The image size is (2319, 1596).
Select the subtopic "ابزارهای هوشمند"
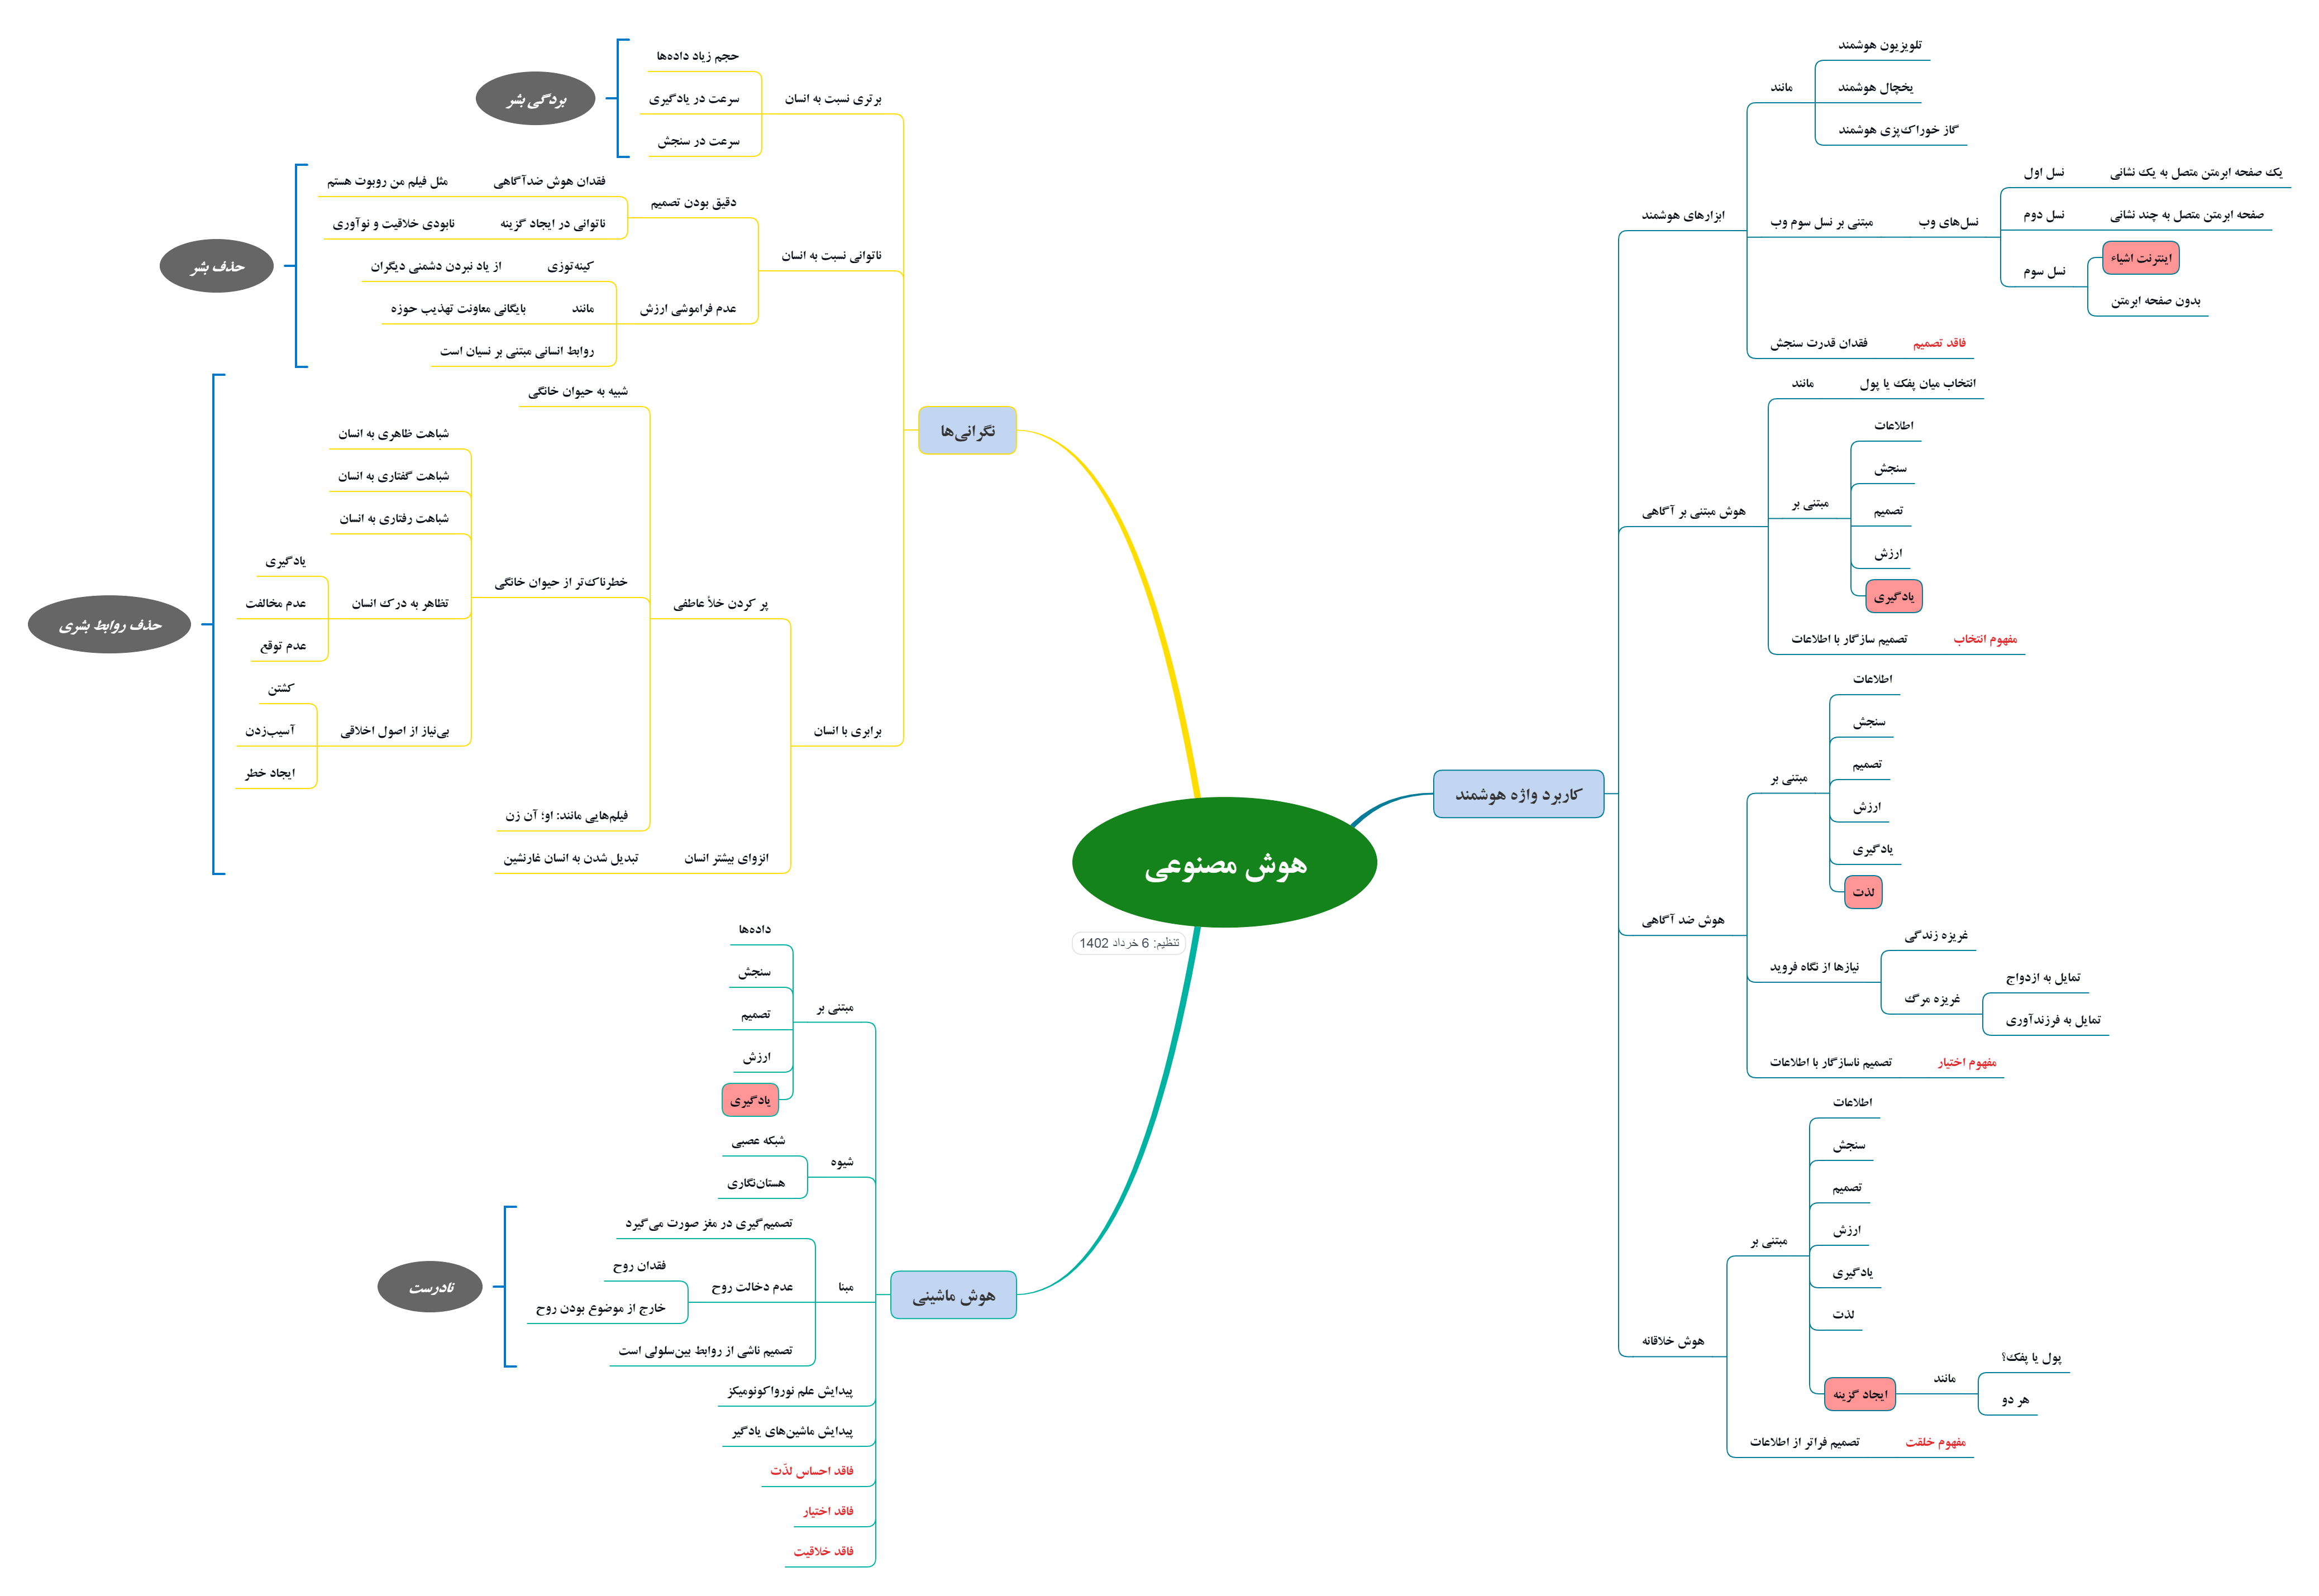click(x=1682, y=215)
